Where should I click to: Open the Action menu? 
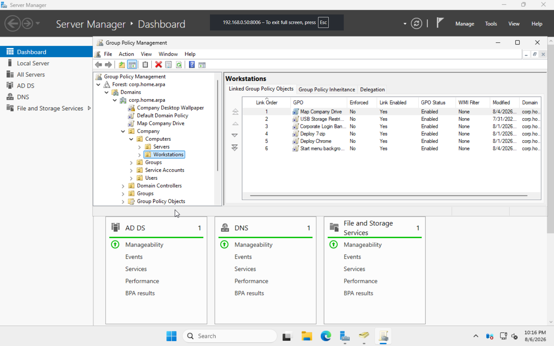126,54
